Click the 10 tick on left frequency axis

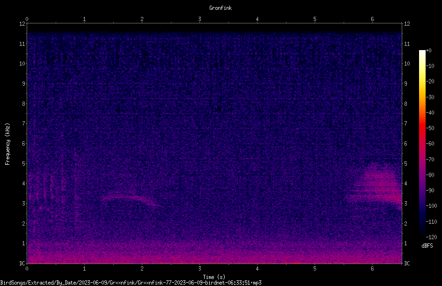pyautogui.click(x=22, y=64)
